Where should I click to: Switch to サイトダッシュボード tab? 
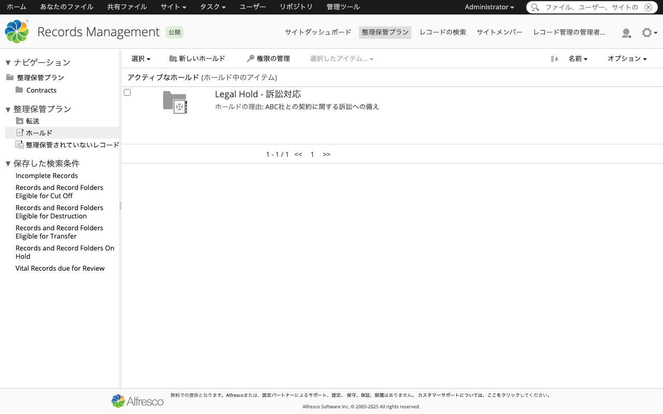tap(318, 33)
